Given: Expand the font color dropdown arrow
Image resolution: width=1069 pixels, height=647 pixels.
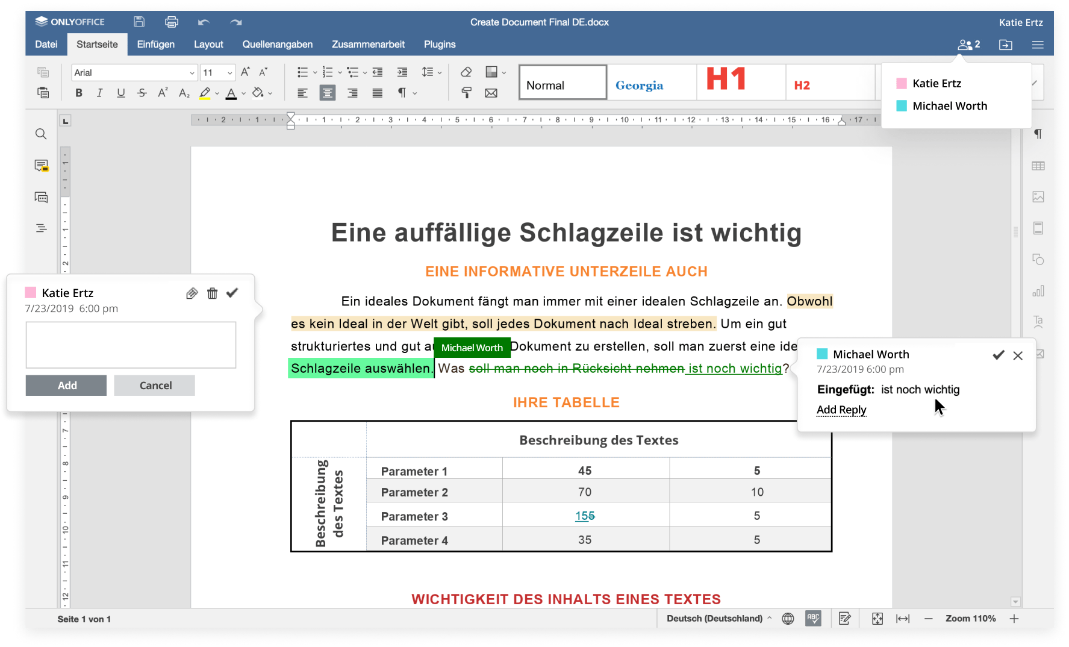Looking at the screenshot, I should coord(244,93).
